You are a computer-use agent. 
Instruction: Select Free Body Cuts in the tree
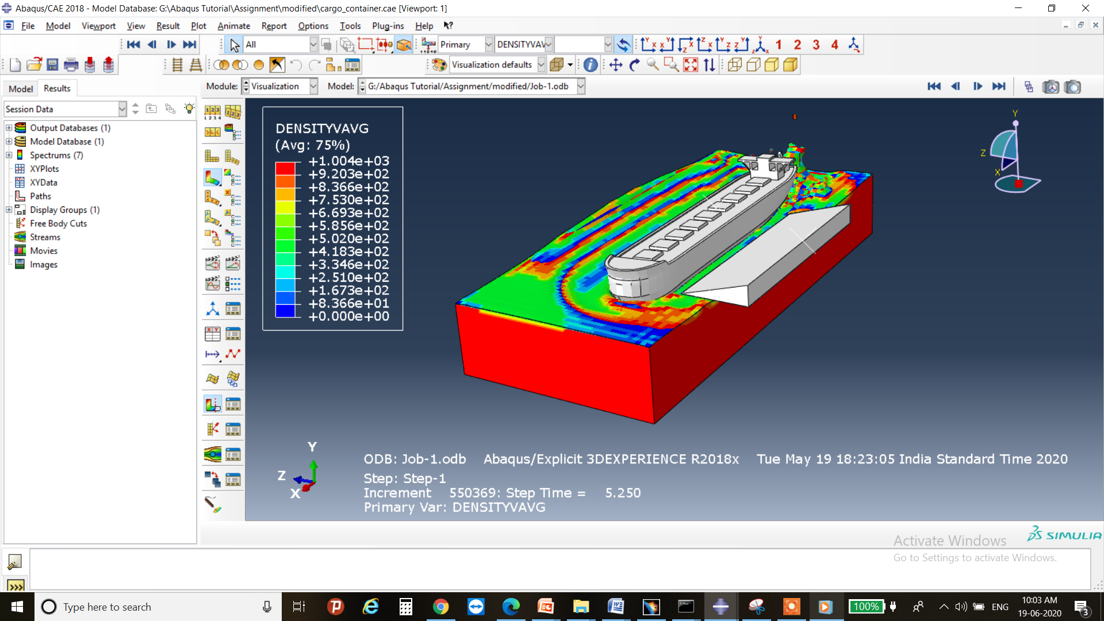point(59,223)
